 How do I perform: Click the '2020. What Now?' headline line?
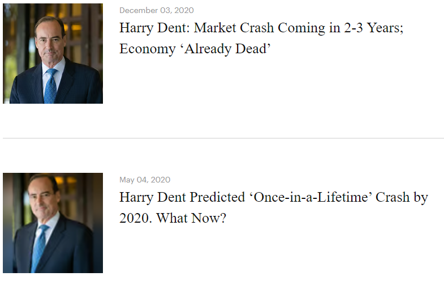tap(173, 218)
